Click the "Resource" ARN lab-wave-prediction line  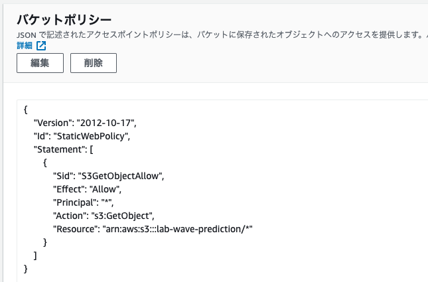(153, 229)
